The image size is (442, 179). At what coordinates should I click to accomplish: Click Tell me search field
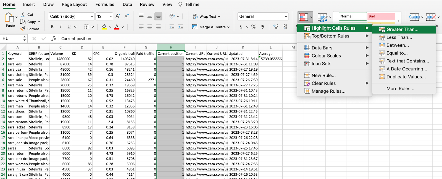coord(189,4)
